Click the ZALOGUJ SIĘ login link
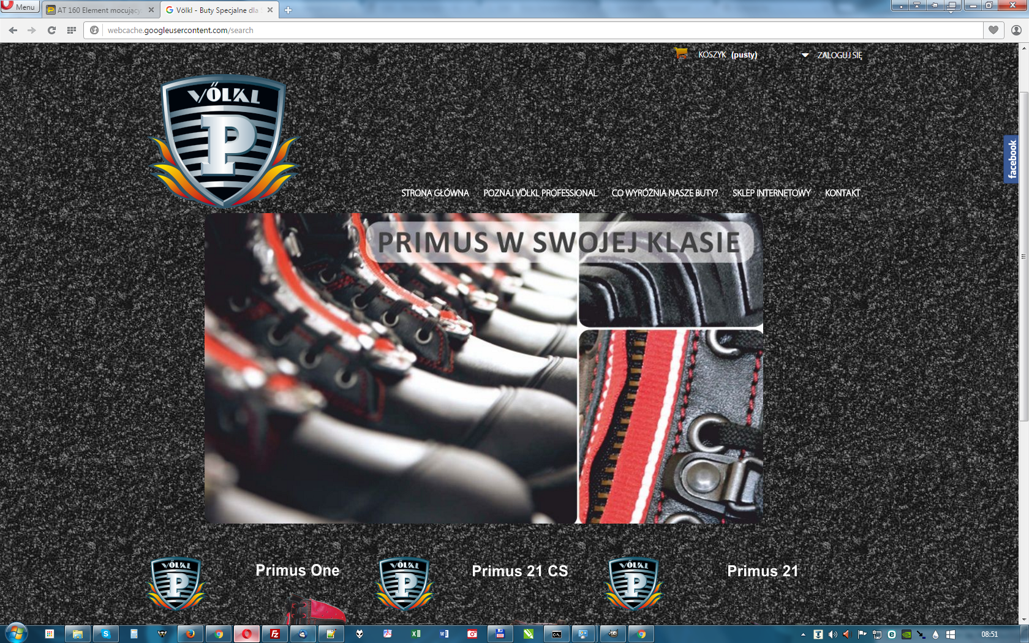Screen dimensions: 1029x643 click(x=840, y=55)
